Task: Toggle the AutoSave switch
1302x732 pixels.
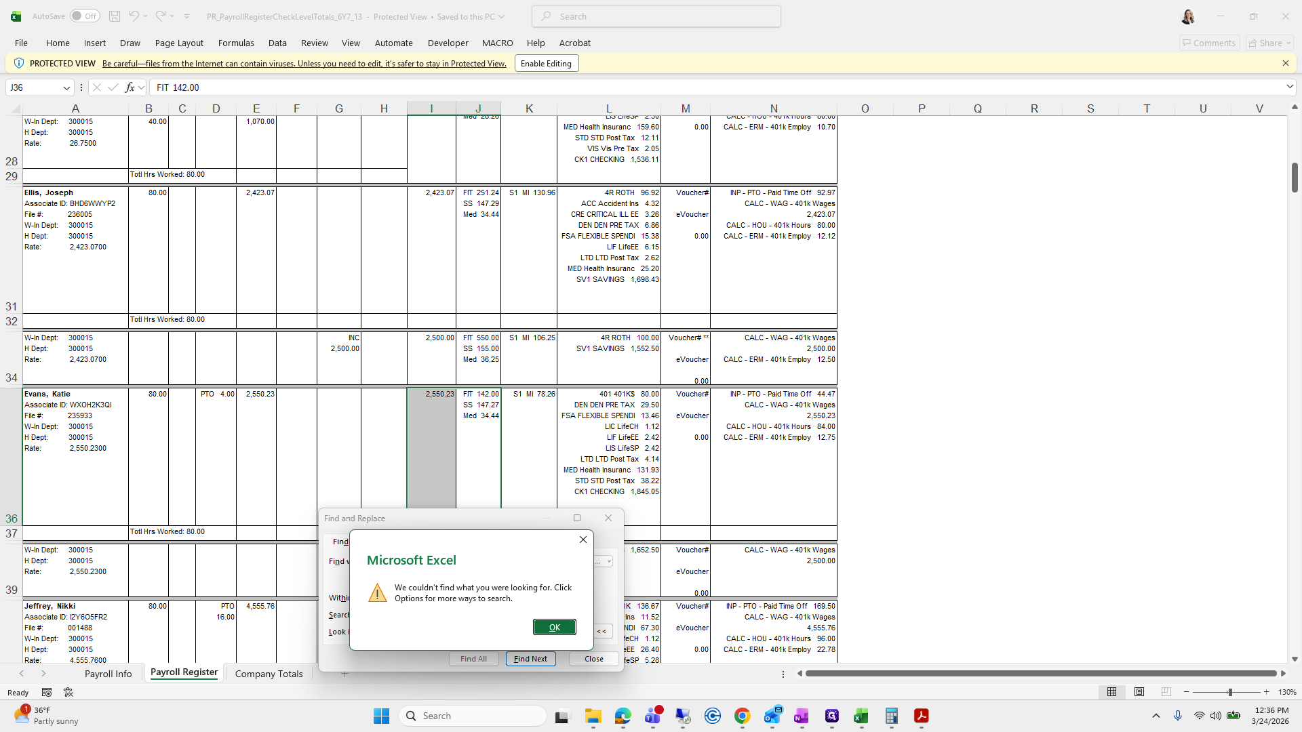Action: [85, 16]
